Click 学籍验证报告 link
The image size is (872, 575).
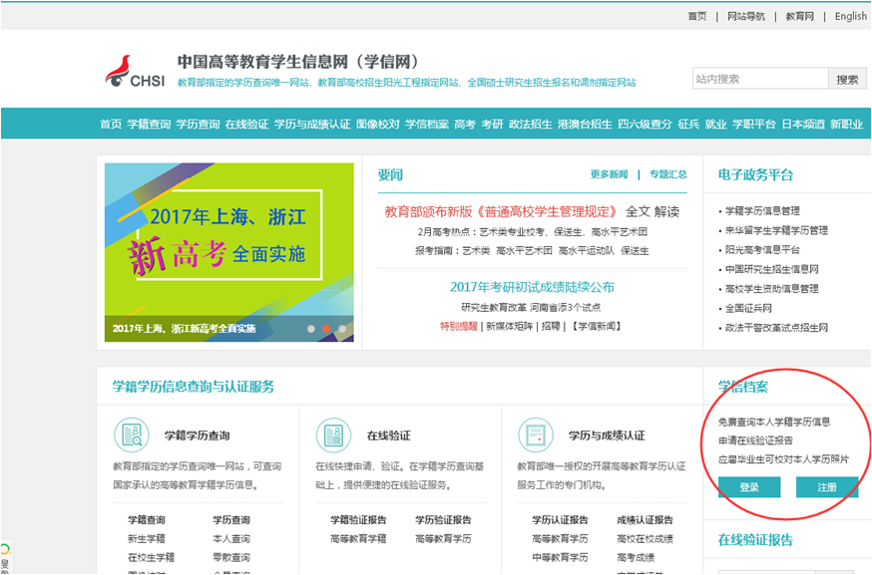[x=358, y=520]
